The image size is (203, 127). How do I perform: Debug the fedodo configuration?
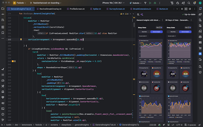155,3
